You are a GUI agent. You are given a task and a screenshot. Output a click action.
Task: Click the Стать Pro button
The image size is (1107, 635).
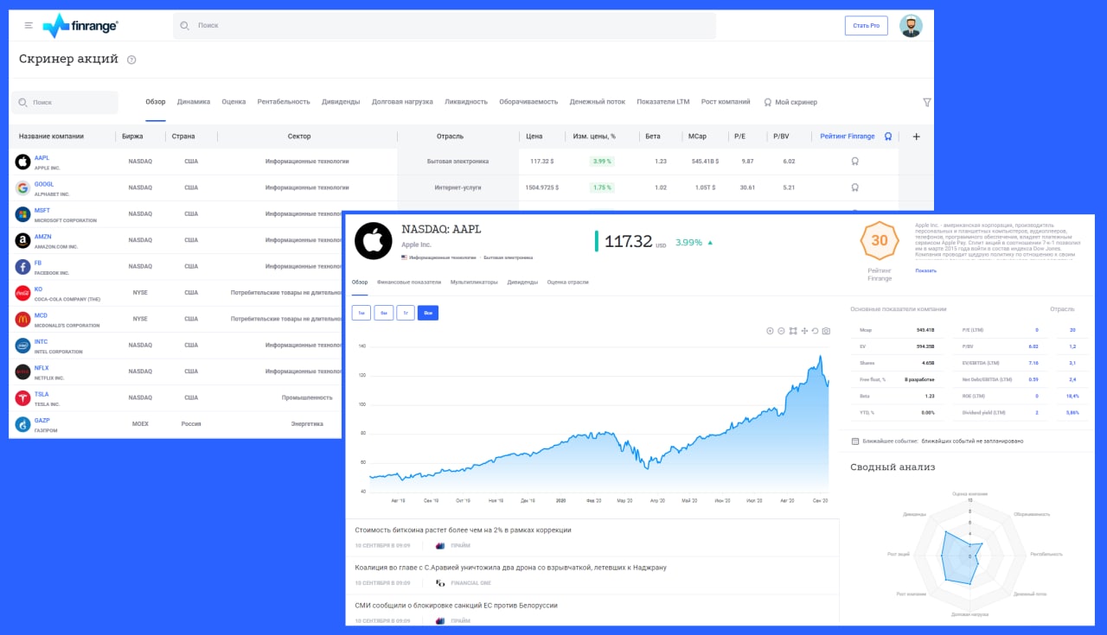866,26
